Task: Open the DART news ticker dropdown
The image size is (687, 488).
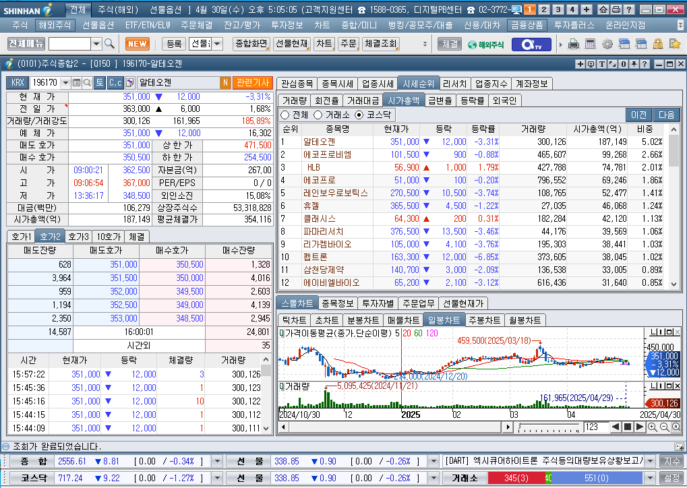Action: click(x=650, y=461)
